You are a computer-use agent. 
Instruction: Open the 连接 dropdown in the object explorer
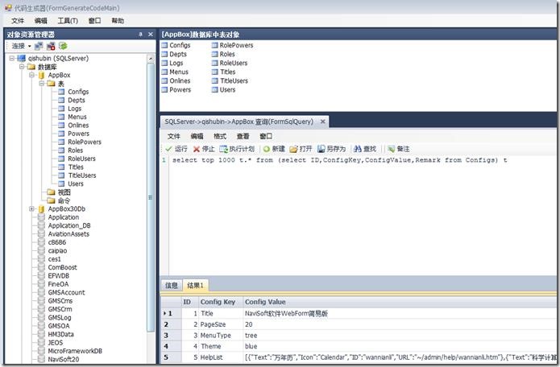[x=22, y=46]
